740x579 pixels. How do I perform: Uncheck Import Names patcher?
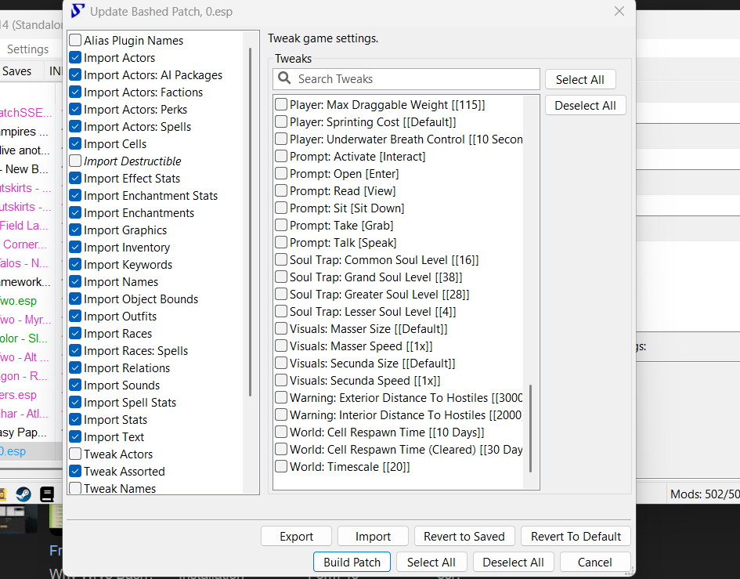coord(75,281)
